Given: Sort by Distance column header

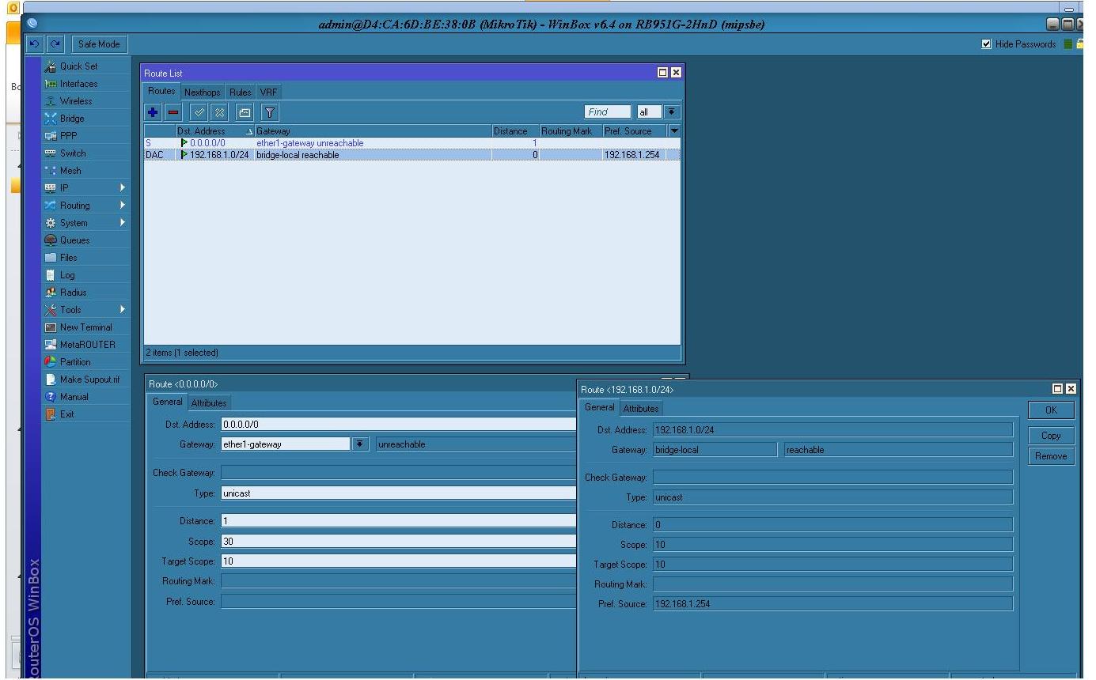Looking at the screenshot, I should pyautogui.click(x=515, y=131).
